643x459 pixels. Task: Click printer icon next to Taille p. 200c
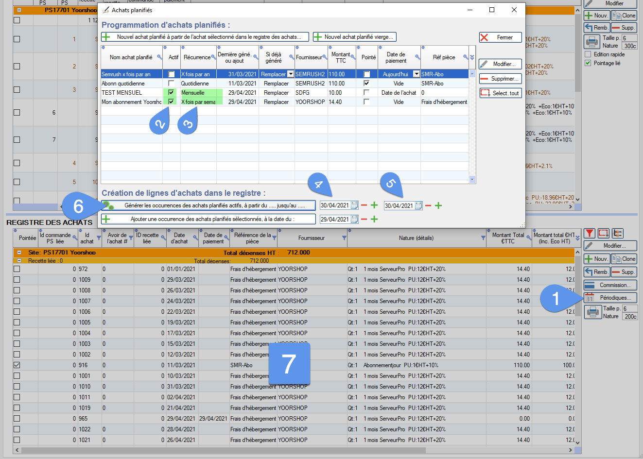[592, 312]
